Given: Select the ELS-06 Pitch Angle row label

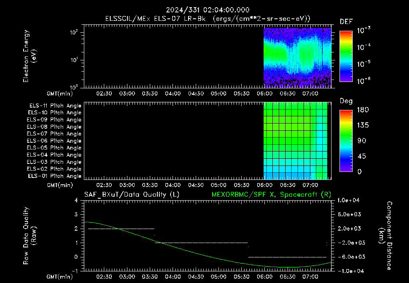Looking at the screenshot, I should tap(54, 141).
